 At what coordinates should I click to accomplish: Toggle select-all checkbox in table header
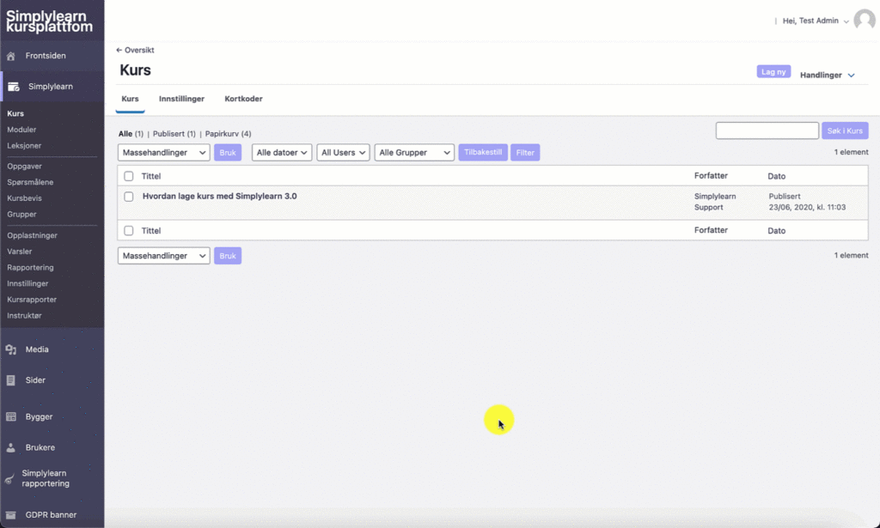tap(129, 176)
